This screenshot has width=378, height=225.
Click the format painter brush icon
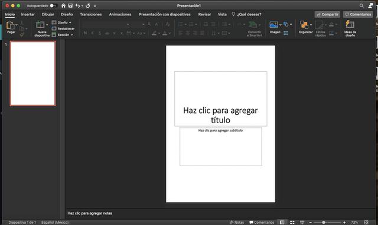pos(22,35)
